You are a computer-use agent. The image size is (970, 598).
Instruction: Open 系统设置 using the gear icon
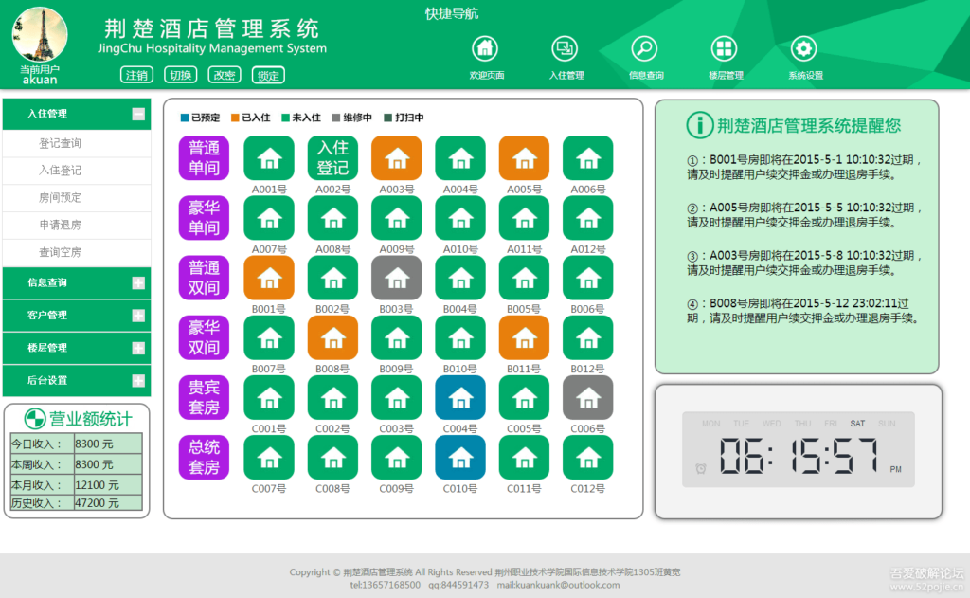point(802,47)
